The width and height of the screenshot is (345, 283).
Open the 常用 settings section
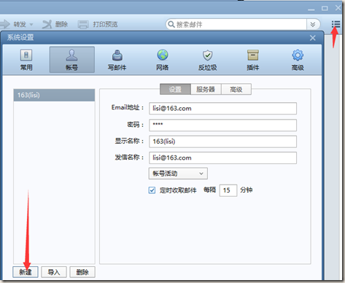tap(26, 60)
